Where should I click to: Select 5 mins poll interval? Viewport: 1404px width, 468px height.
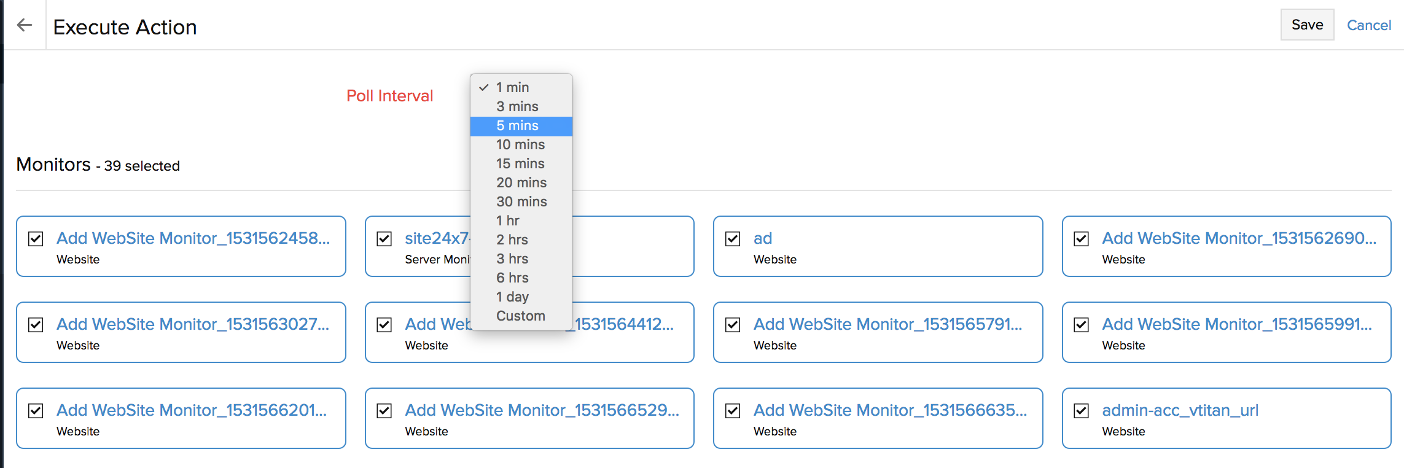click(x=517, y=126)
